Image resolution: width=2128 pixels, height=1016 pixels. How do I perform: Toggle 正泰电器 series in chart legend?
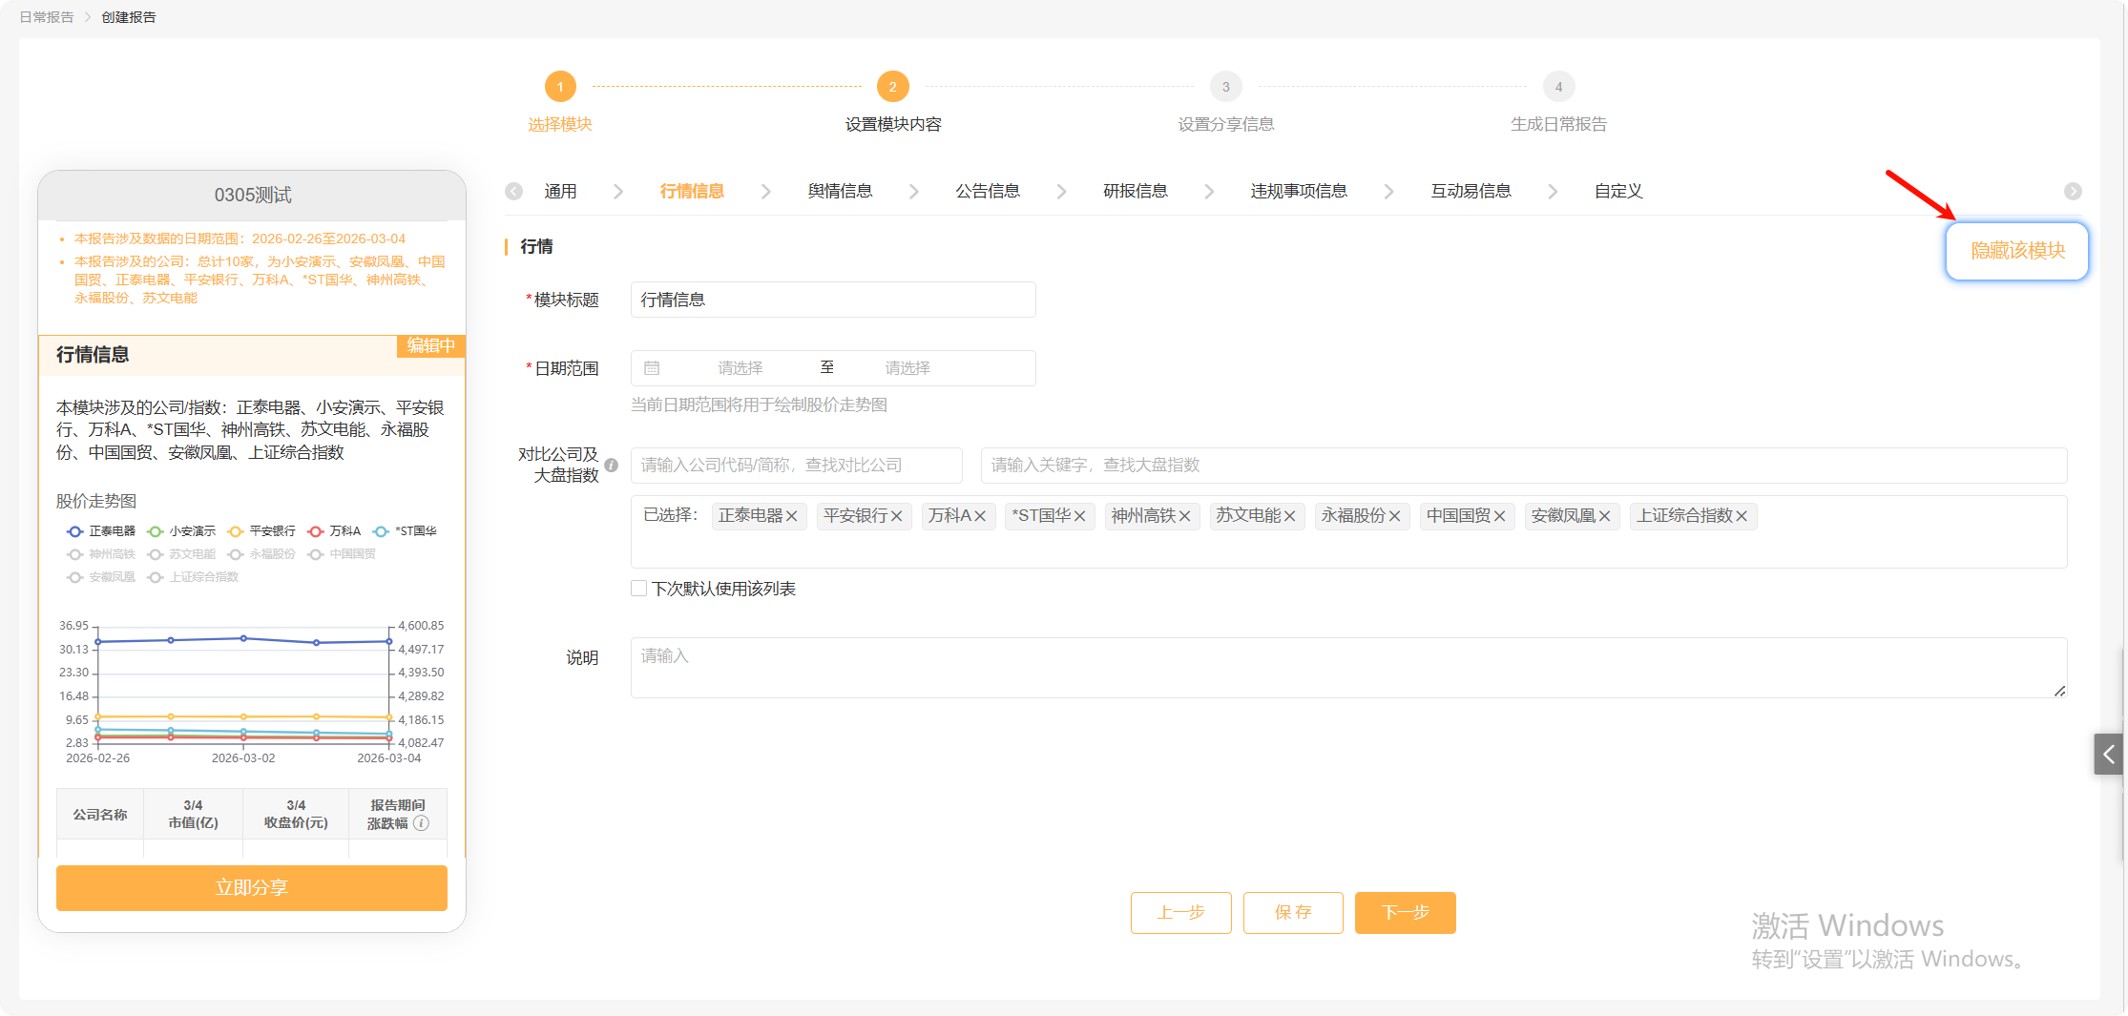(101, 531)
